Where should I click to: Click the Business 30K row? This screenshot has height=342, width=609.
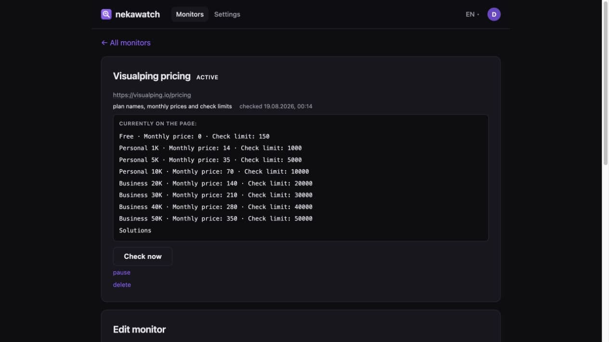click(216, 195)
